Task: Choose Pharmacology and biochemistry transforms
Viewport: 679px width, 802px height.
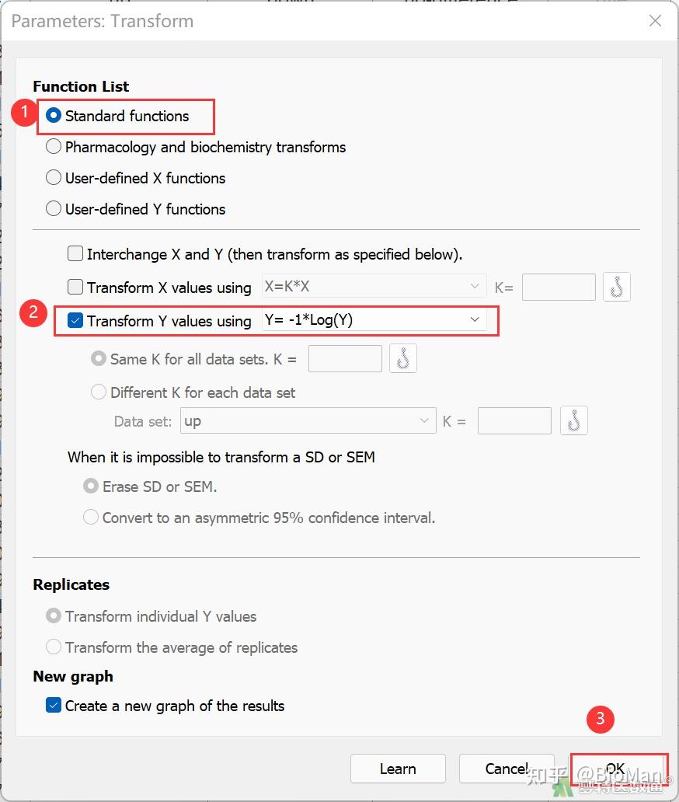Action: coord(54,147)
